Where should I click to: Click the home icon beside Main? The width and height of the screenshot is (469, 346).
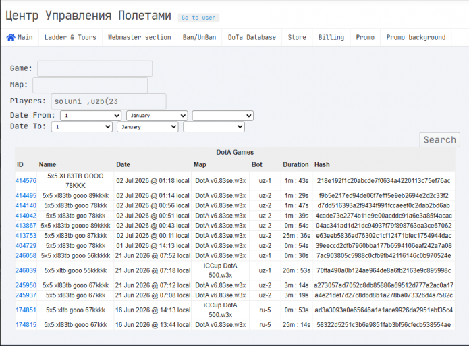pyautogui.click(x=11, y=37)
